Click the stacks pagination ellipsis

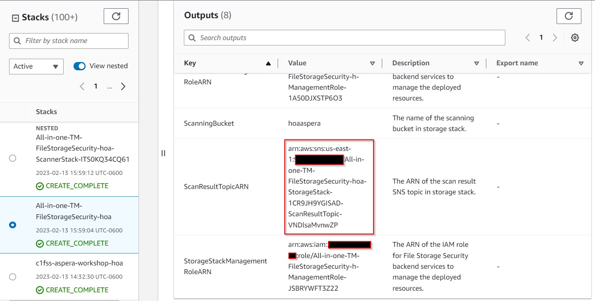tap(109, 86)
